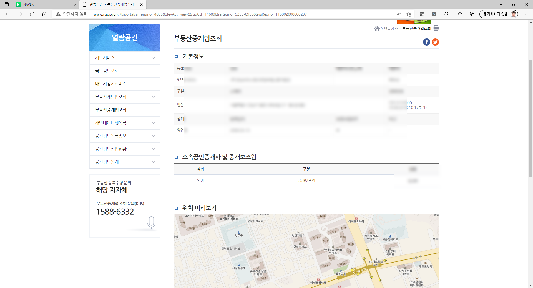This screenshot has height=288, width=533.
Task: Click the 기본정보 section heading
Action: tap(193, 56)
